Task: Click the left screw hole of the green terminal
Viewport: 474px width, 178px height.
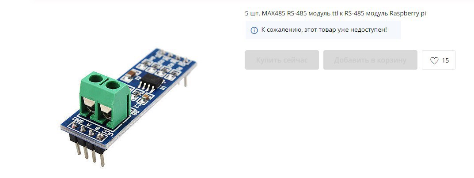Action: tap(96, 79)
